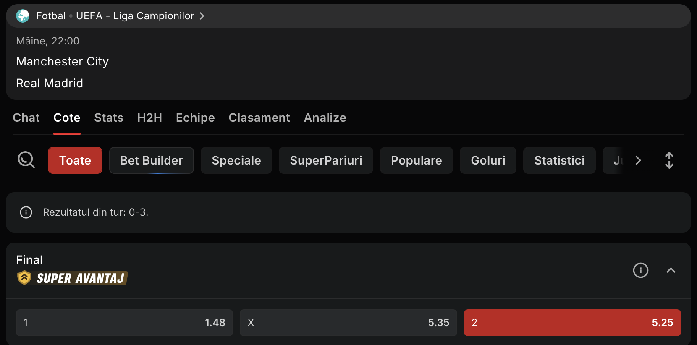Open the UEFA Liga Campionilor breadcrumb chevron
Viewport: 697px width, 345px height.
click(202, 16)
